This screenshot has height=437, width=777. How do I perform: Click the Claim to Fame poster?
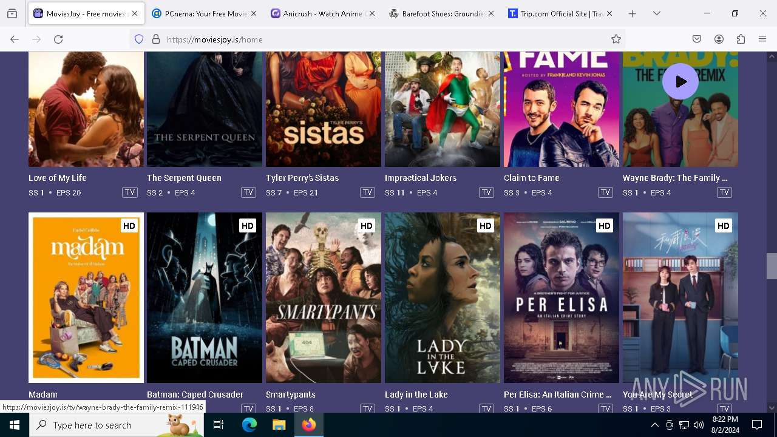point(562,109)
